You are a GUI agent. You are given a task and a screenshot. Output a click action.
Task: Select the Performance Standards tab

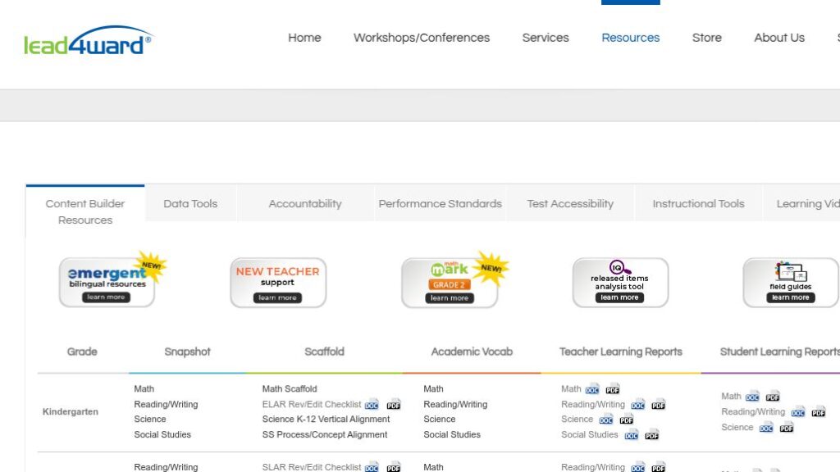point(440,203)
